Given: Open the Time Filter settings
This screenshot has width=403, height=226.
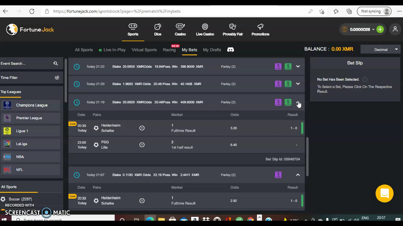Looking at the screenshot, I should point(57,78).
